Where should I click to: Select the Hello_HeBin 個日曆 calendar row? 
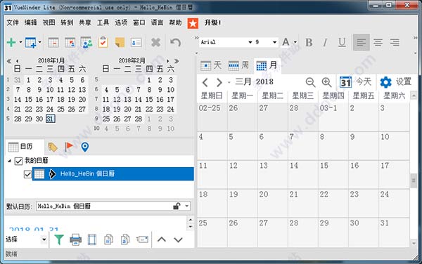click(x=113, y=173)
